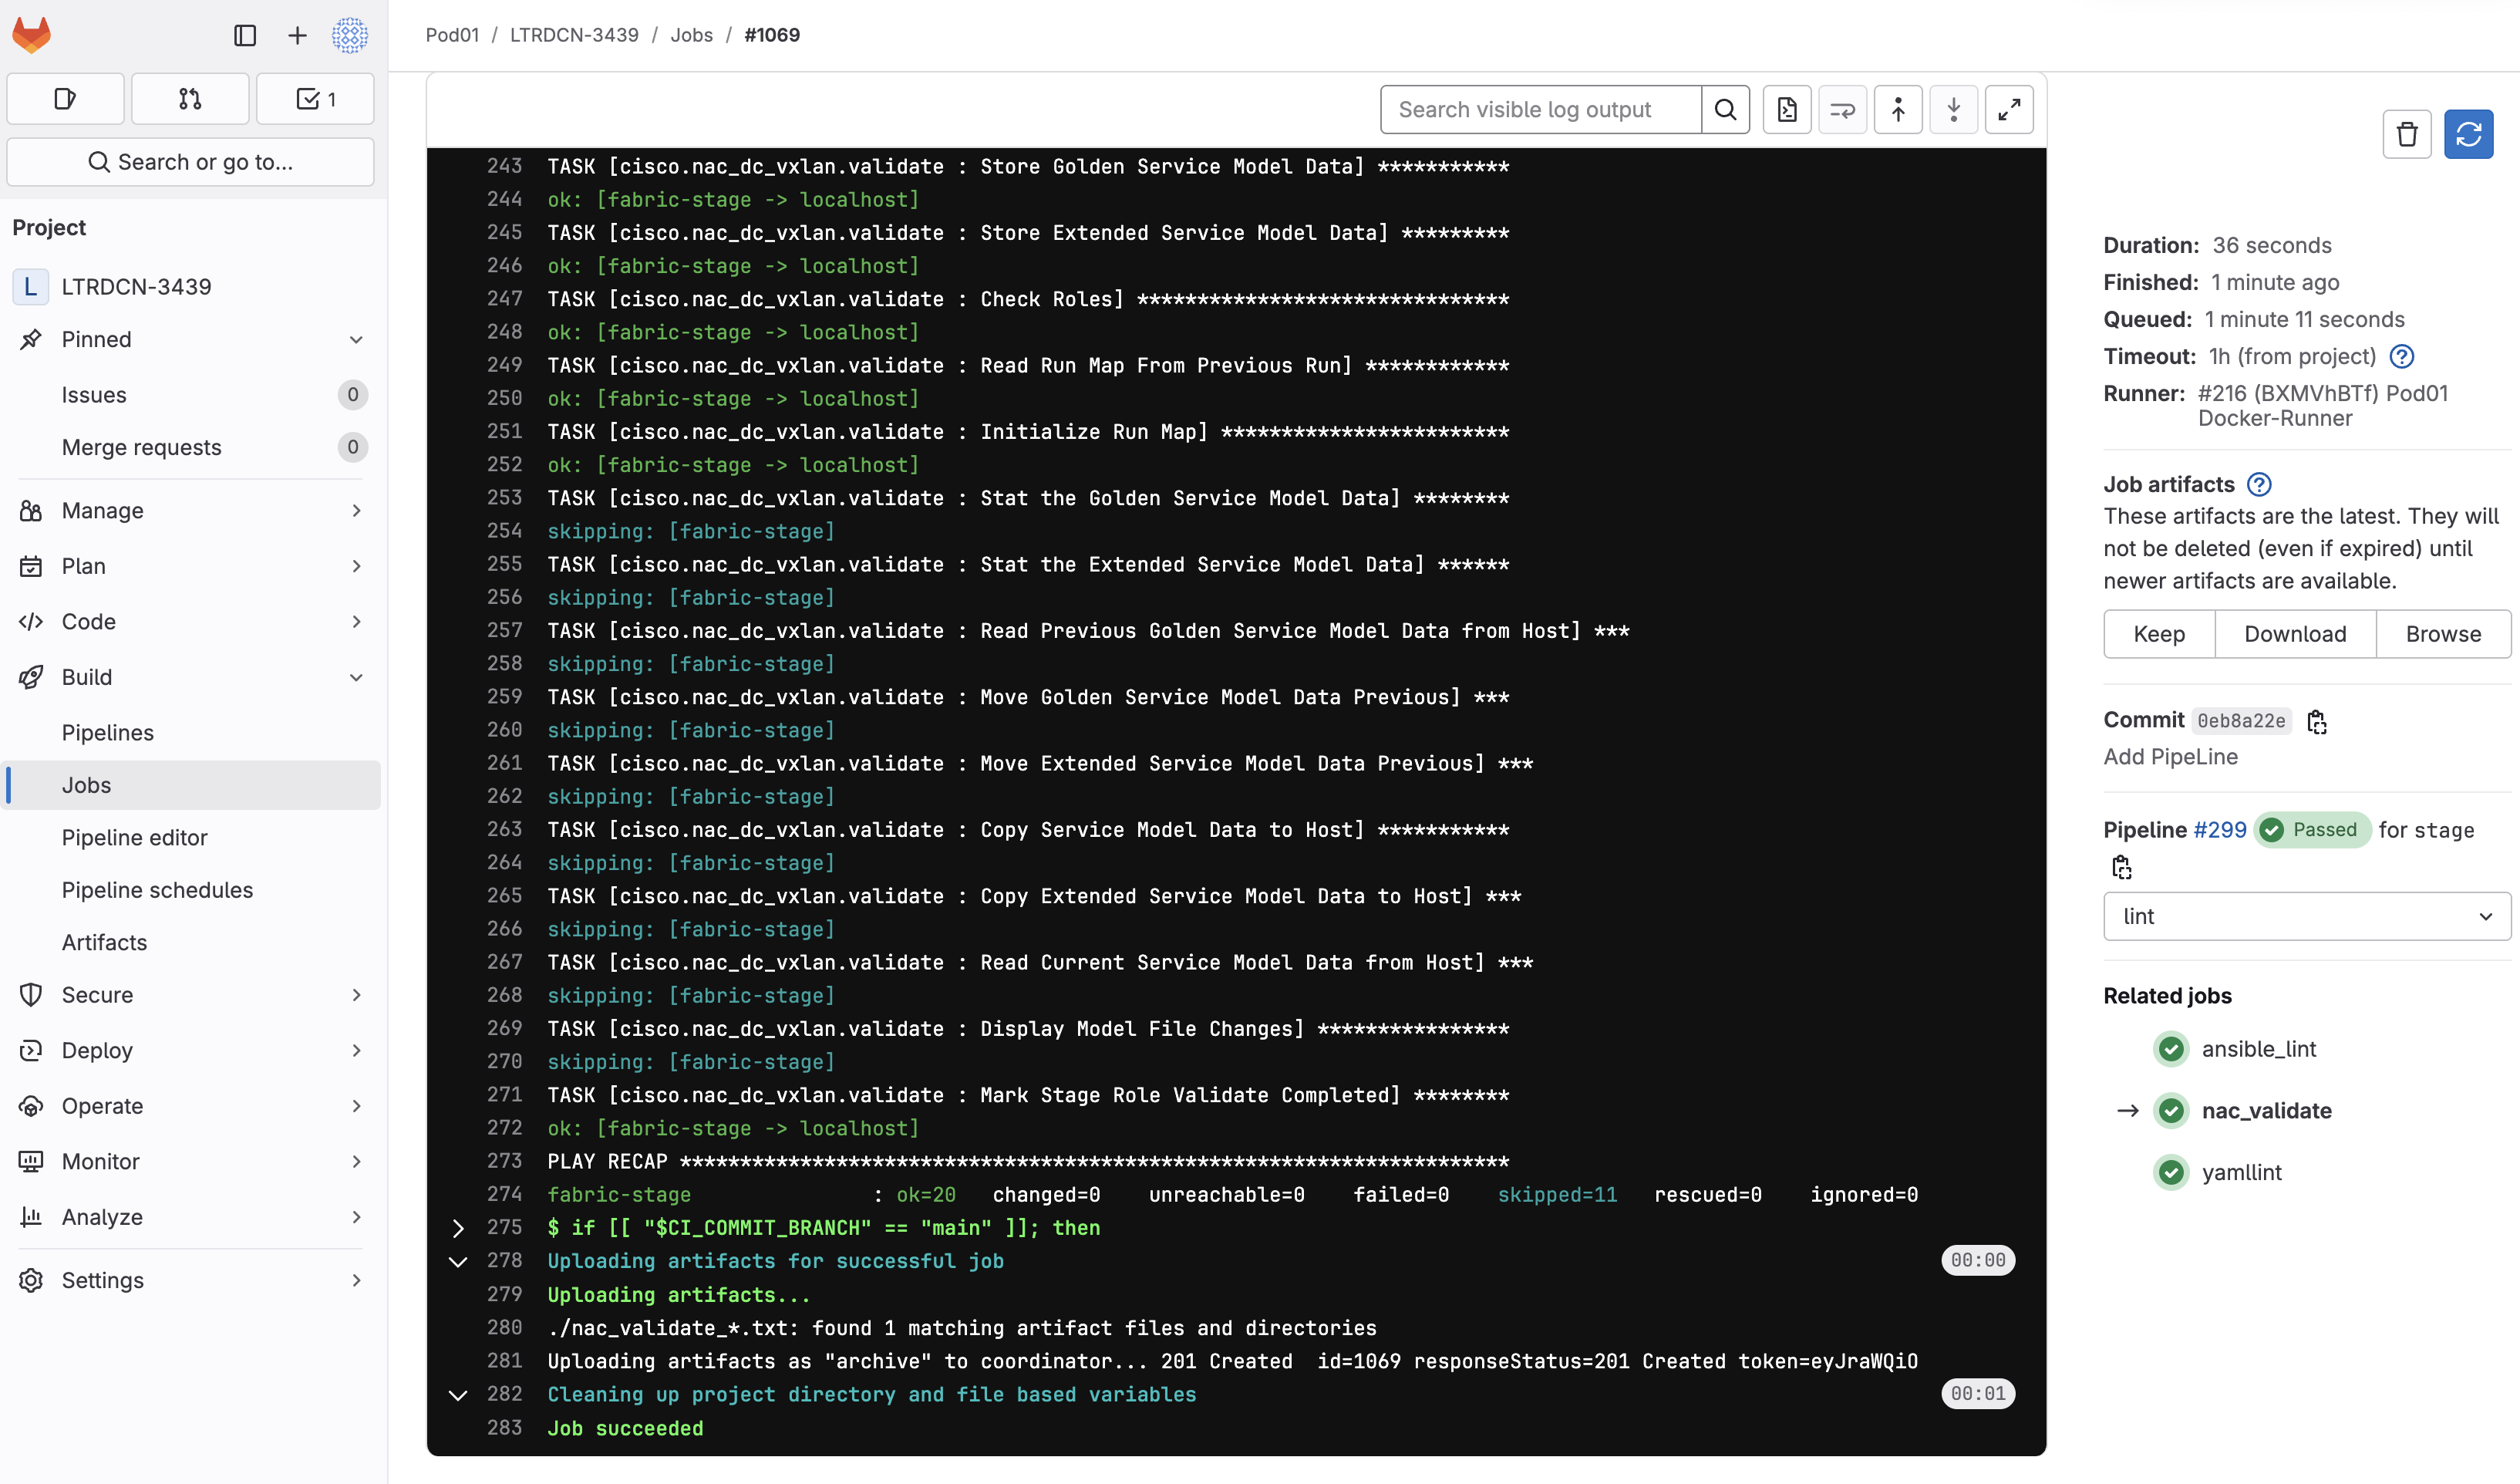Open the ansible_lint related job
The width and height of the screenshot is (2520, 1484).
click(x=2258, y=1049)
